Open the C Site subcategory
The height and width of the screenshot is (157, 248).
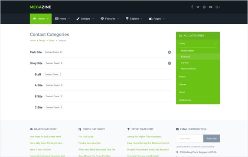[x=39, y=107]
